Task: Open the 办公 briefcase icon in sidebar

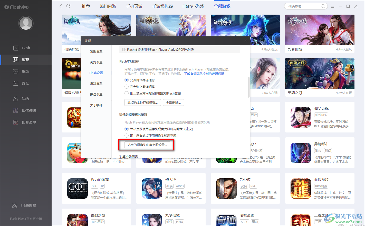Action: (x=16, y=83)
